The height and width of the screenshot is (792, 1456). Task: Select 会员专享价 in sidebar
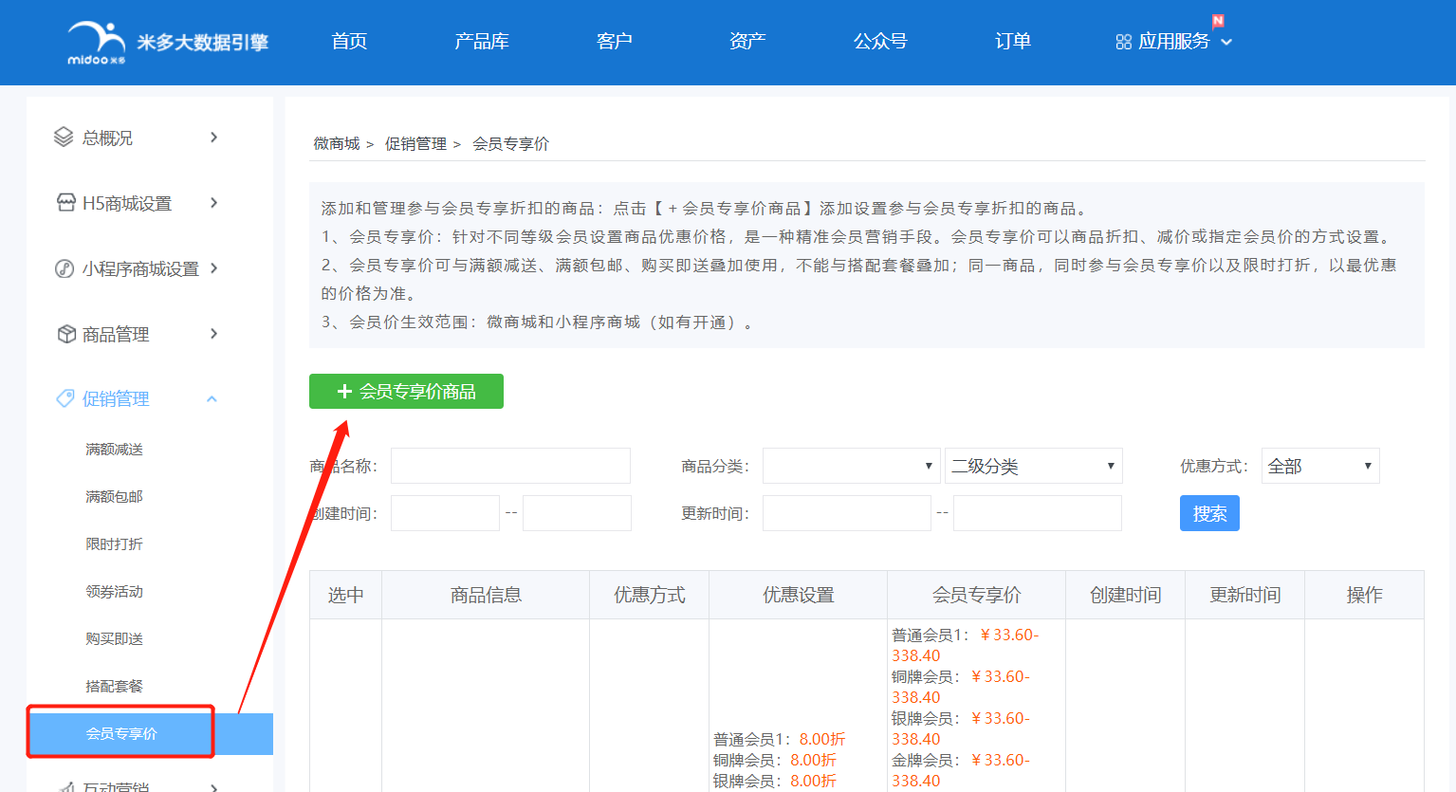[x=150, y=733]
